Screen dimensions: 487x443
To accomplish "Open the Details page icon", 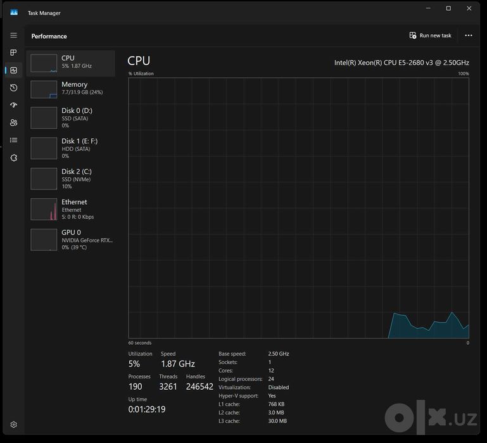I will [14, 140].
